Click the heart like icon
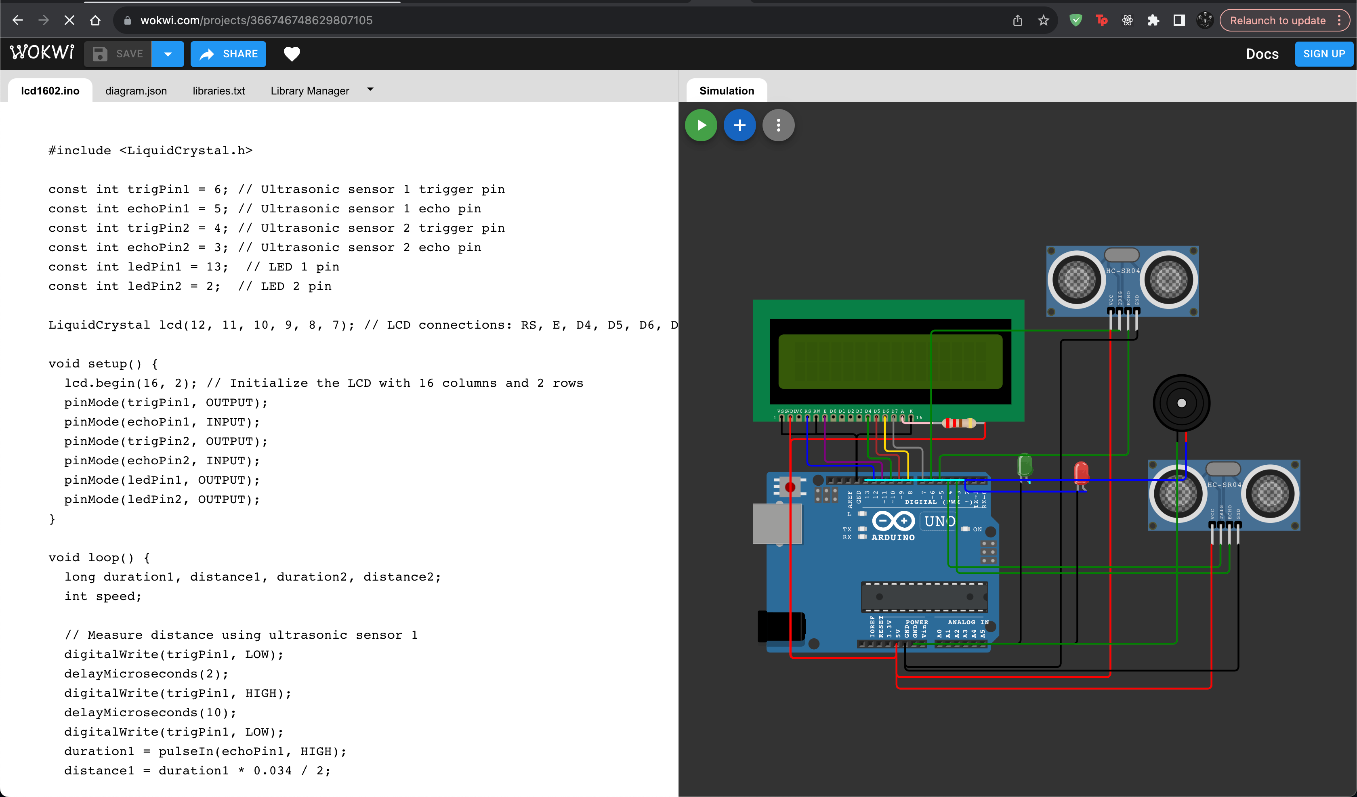Viewport: 1357px width, 797px height. [x=292, y=54]
